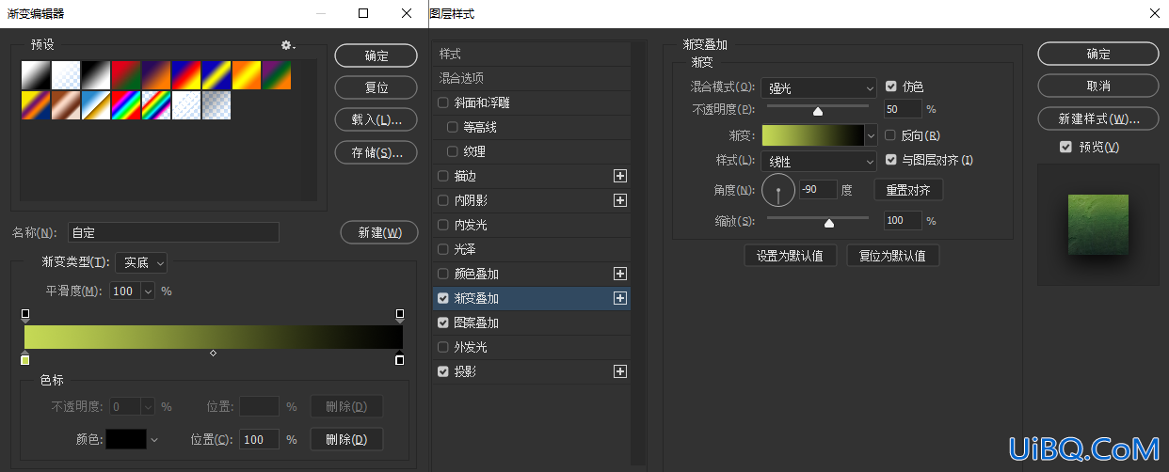
Task: Select the left opacity stop above gradient bar
Action: pyautogui.click(x=25, y=315)
